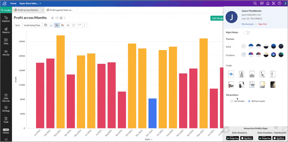Toggle Night Mode switch

click(x=247, y=32)
